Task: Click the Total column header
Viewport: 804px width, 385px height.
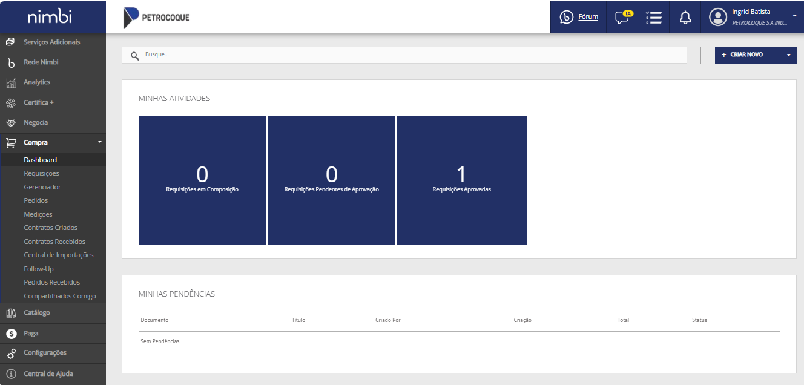Action: coord(624,320)
